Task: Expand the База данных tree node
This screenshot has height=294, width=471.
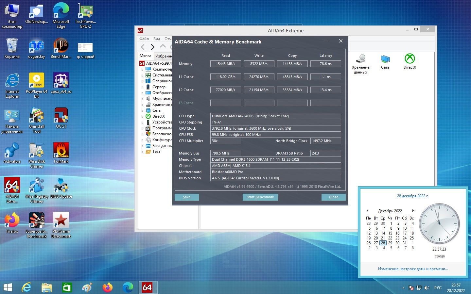Action: coord(142,146)
